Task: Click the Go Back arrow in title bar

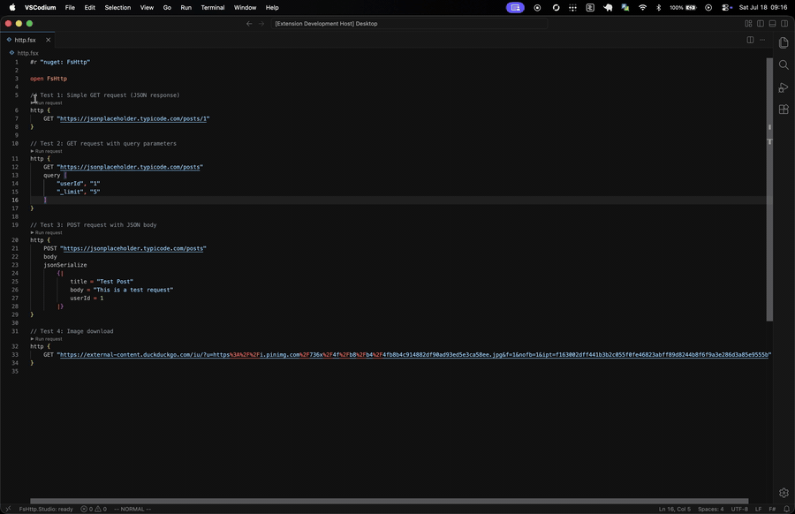Action: 249,23
